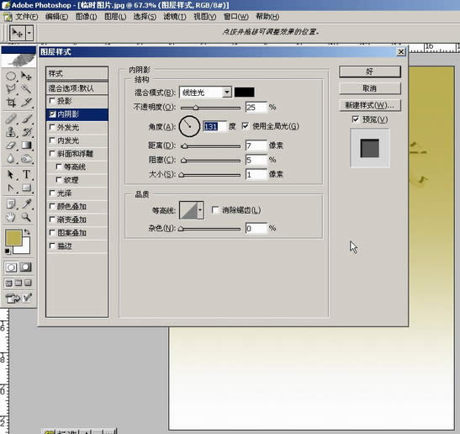
Task: Select the Elliptical Marquee tool
Action: point(11,77)
